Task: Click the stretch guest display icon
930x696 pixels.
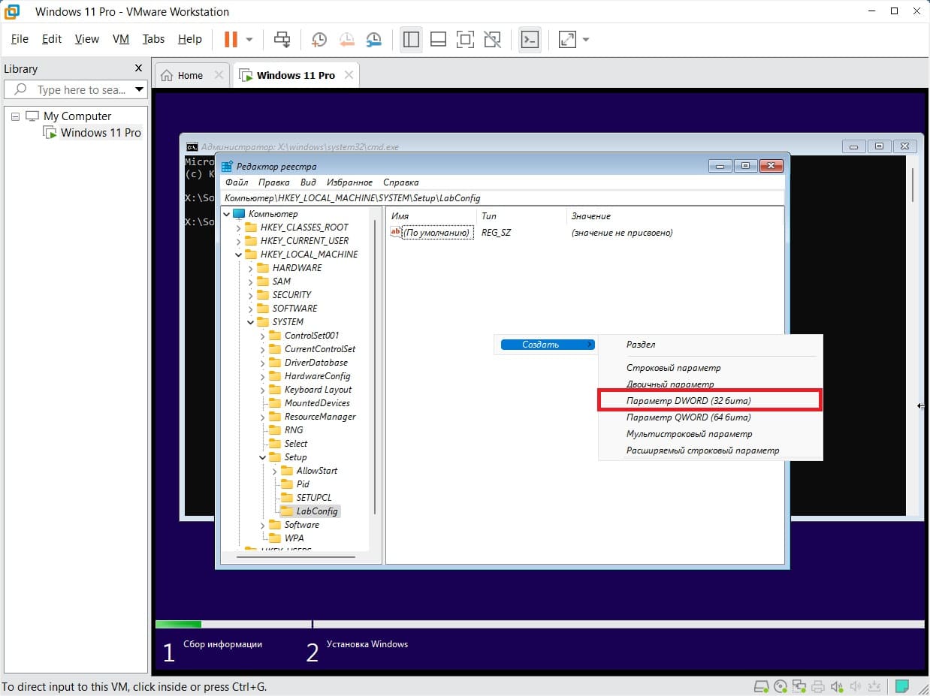Action: click(x=567, y=39)
